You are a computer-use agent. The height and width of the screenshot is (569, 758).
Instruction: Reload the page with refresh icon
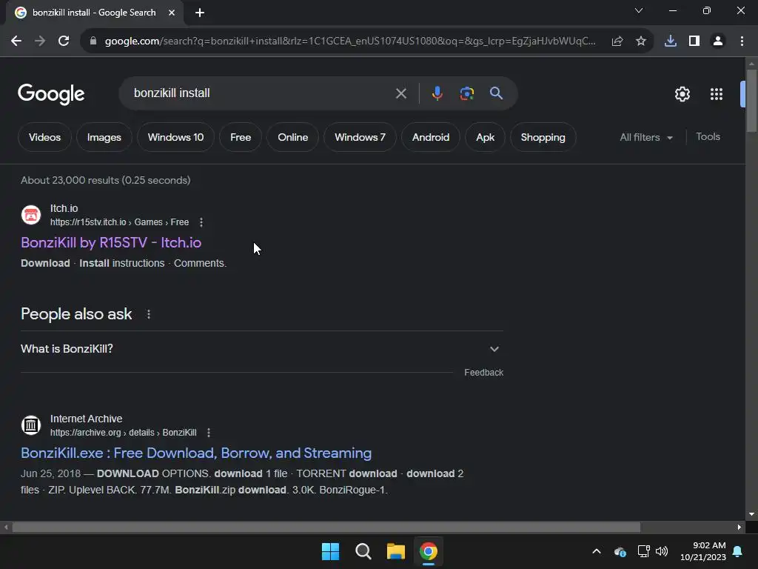pyautogui.click(x=64, y=41)
